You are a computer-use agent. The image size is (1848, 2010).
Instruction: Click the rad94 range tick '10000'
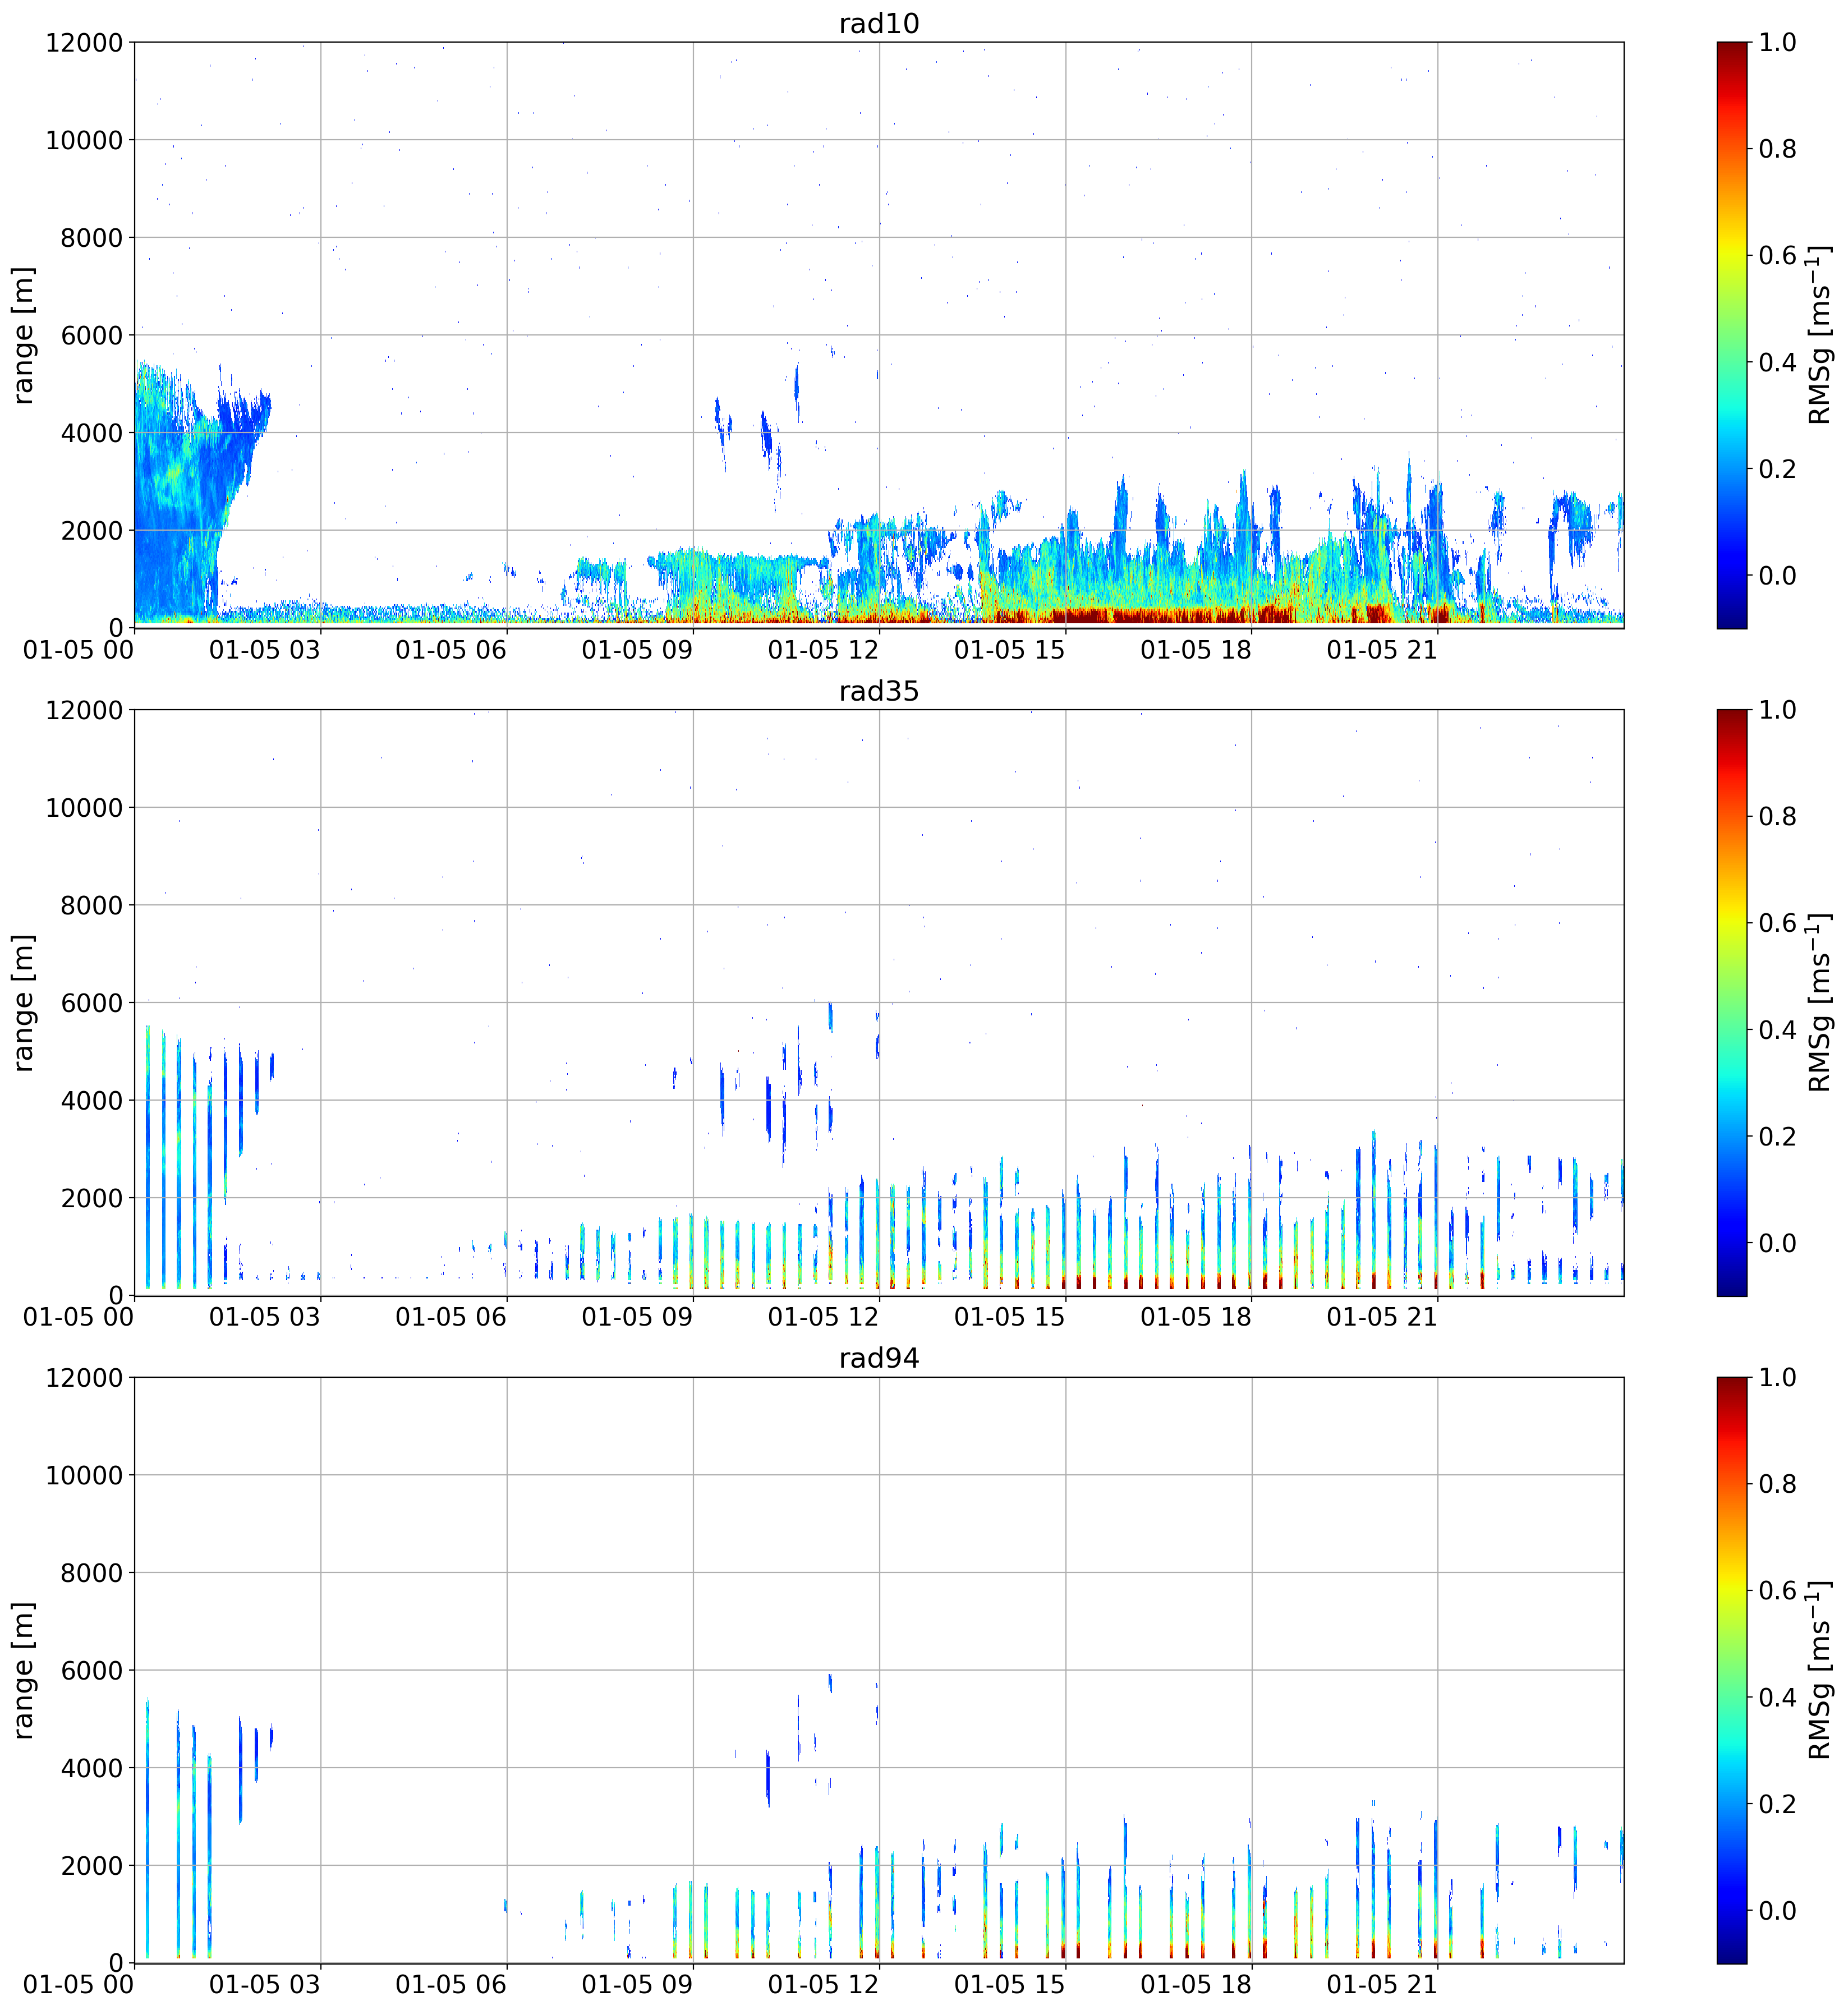coord(84,1476)
